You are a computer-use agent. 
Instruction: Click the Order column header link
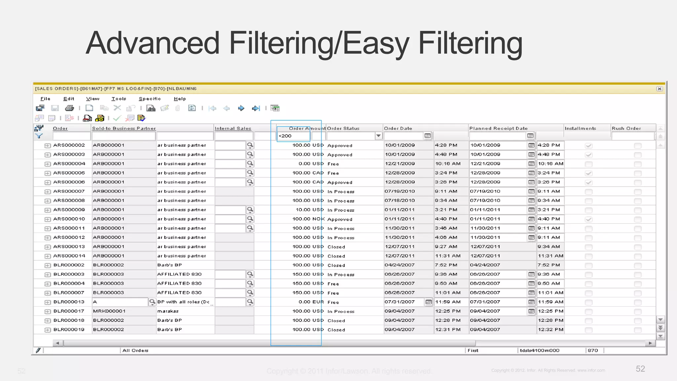[60, 128]
